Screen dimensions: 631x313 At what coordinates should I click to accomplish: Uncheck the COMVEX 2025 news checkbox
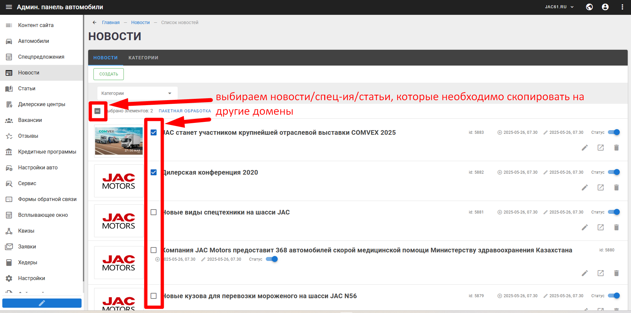154,132
